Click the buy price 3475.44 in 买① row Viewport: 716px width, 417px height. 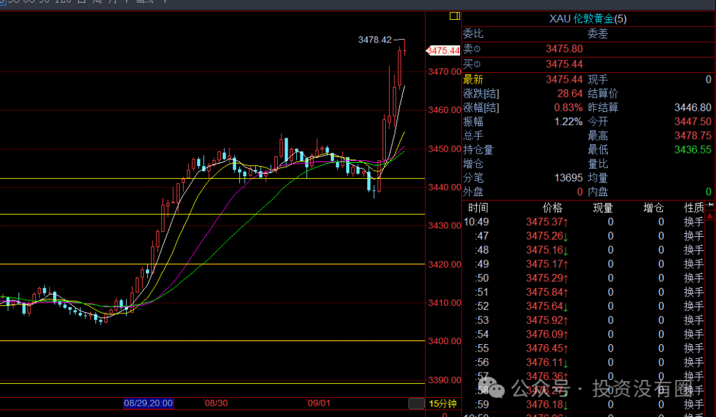(564, 64)
